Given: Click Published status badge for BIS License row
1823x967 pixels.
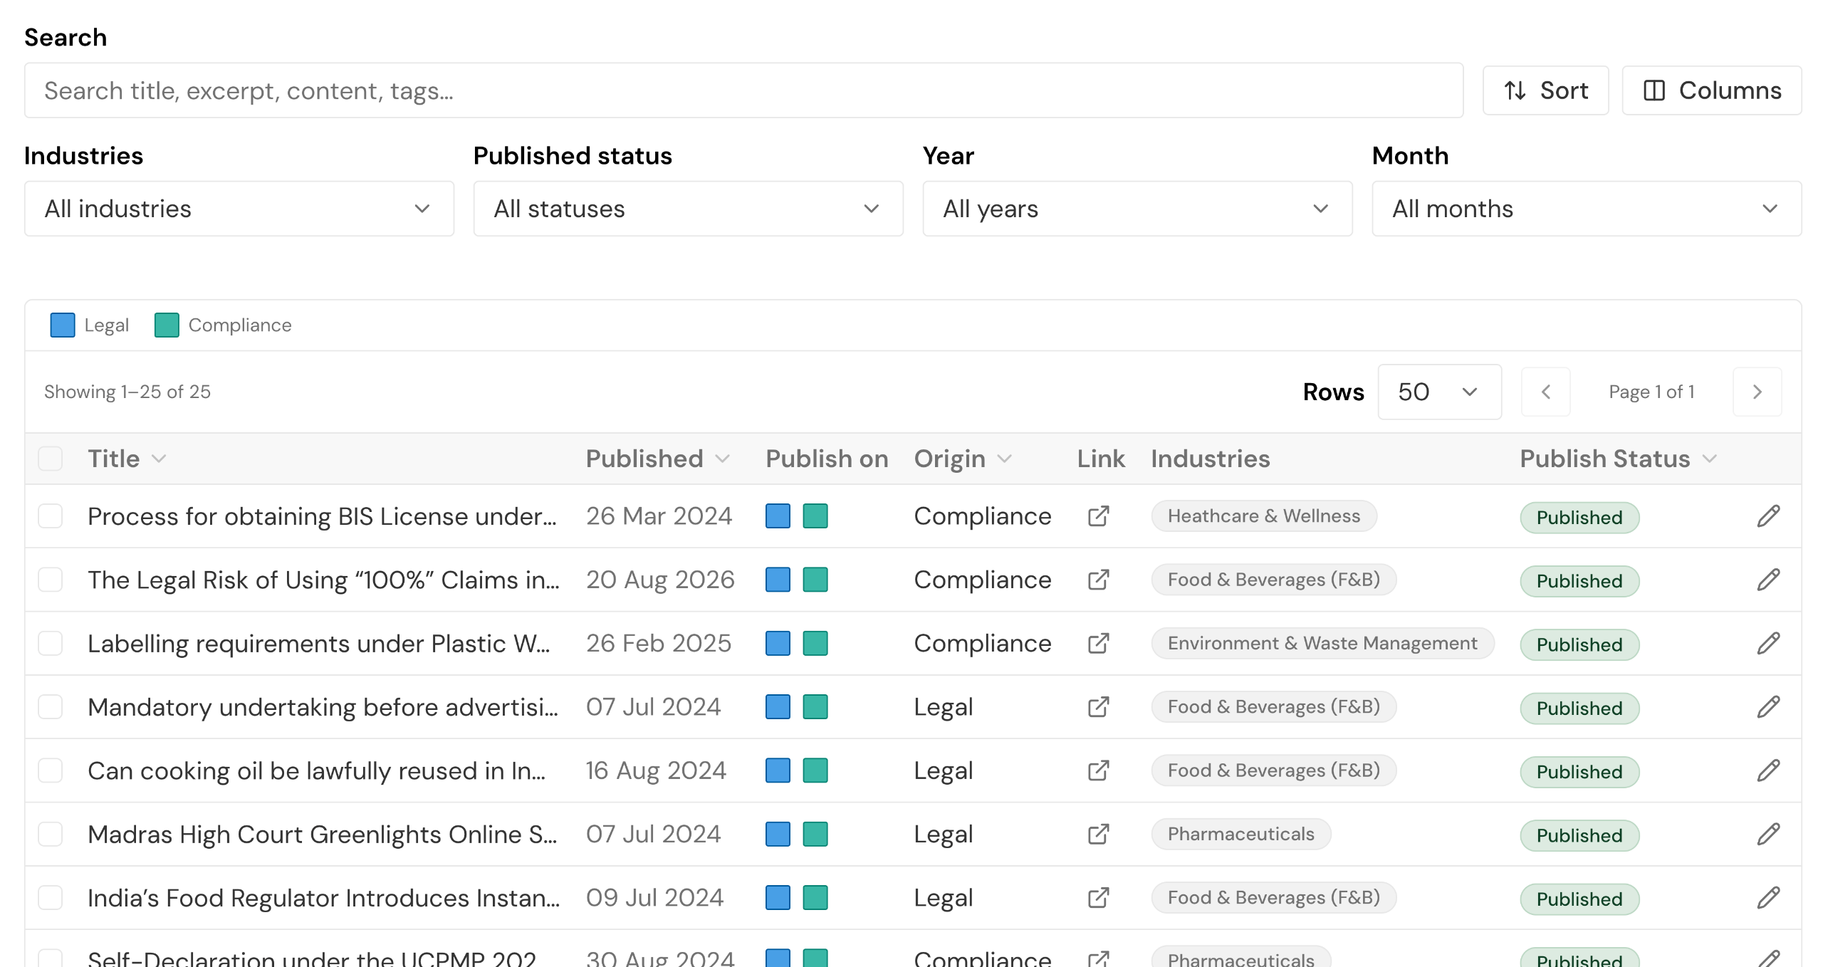Looking at the screenshot, I should point(1579,518).
